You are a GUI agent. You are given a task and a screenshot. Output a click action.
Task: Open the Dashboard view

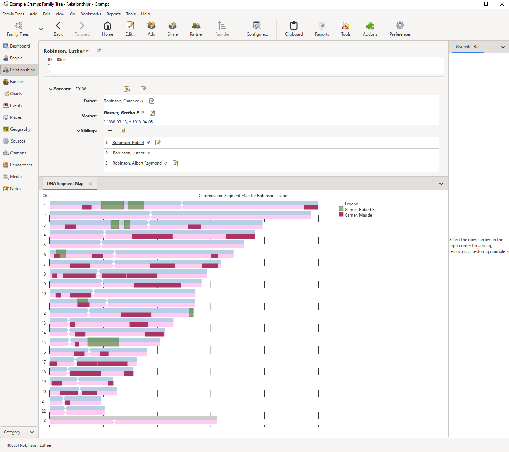19,46
